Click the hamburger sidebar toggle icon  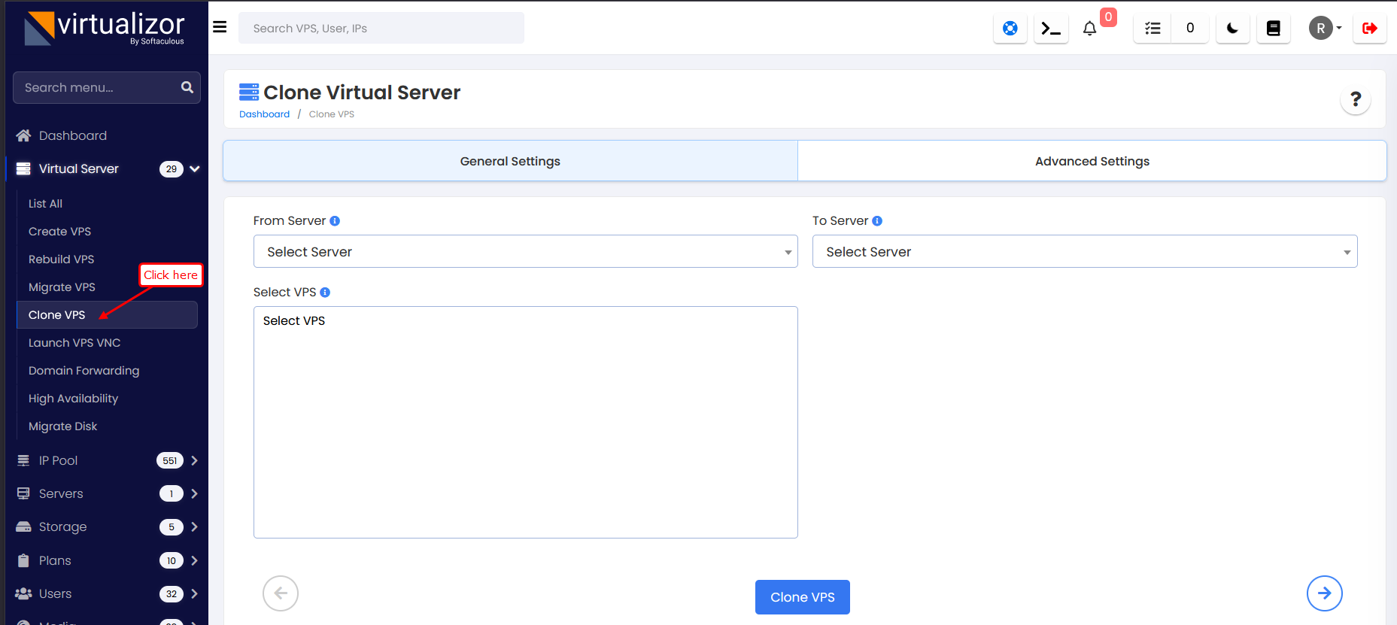[220, 27]
